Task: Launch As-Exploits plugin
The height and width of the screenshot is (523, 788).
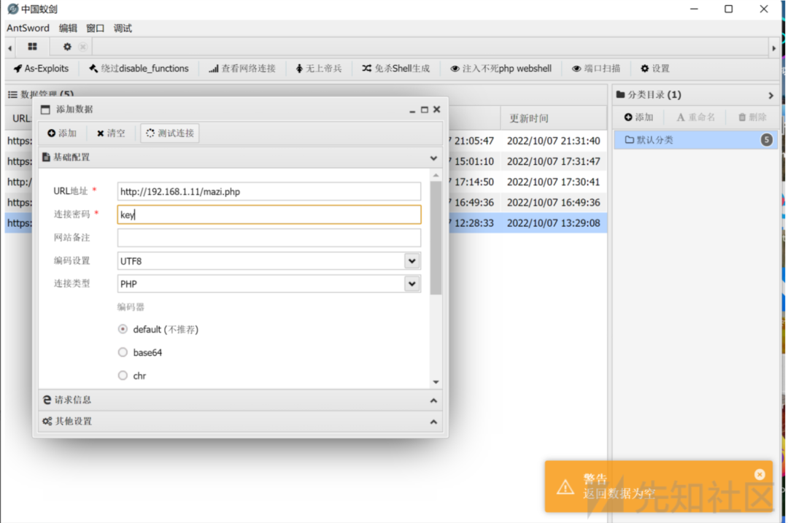Action: click(41, 69)
